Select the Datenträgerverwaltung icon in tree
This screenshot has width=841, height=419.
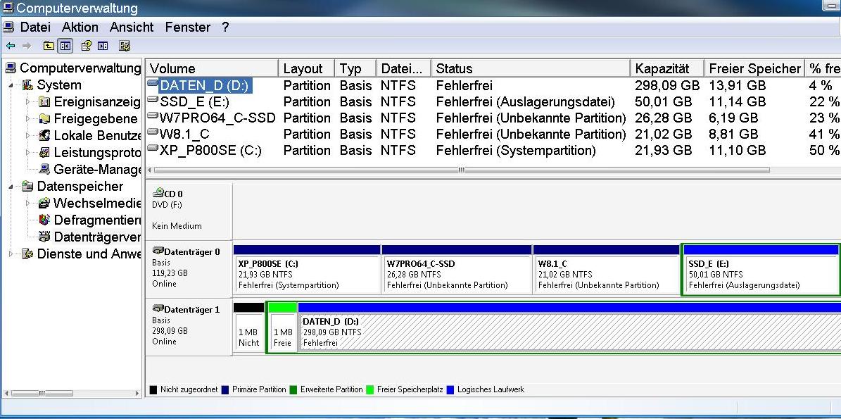(x=44, y=237)
